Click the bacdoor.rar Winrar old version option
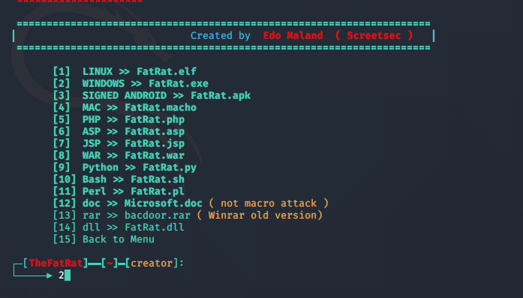 click(188, 216)
